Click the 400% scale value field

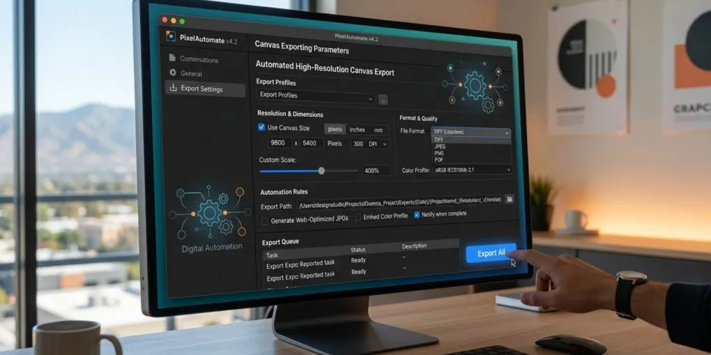point(376,171)
